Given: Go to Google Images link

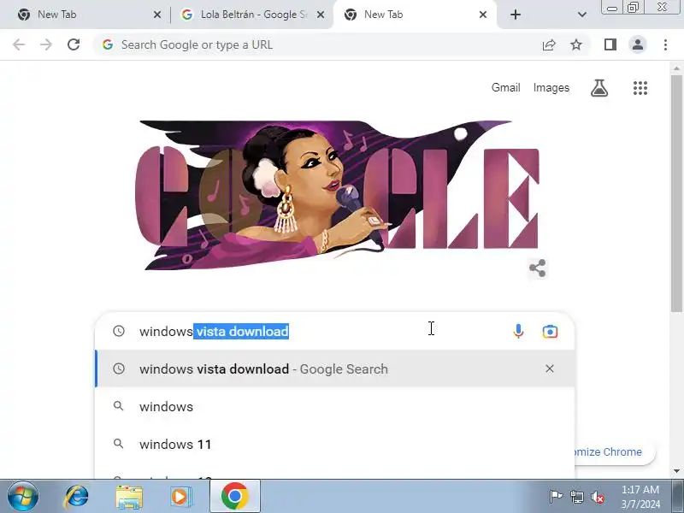Looking at the screenshot, I should [x=551, y=88].
